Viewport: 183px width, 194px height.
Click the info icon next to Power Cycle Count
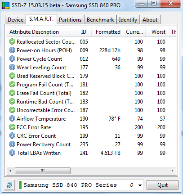click(x=12, y=59)
